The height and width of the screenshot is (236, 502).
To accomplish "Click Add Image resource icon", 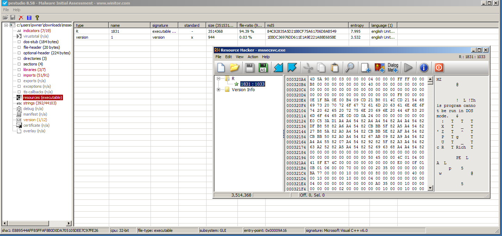I will [x=379, y=68].
